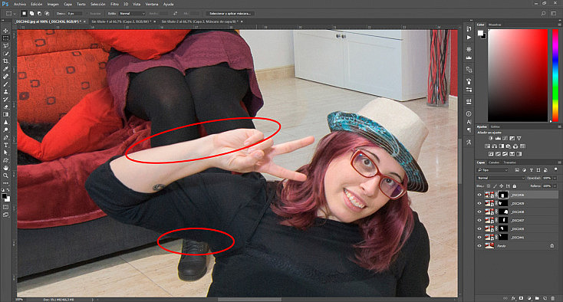Create a new group folder icon
563x302 pixels.
[537, 298]
